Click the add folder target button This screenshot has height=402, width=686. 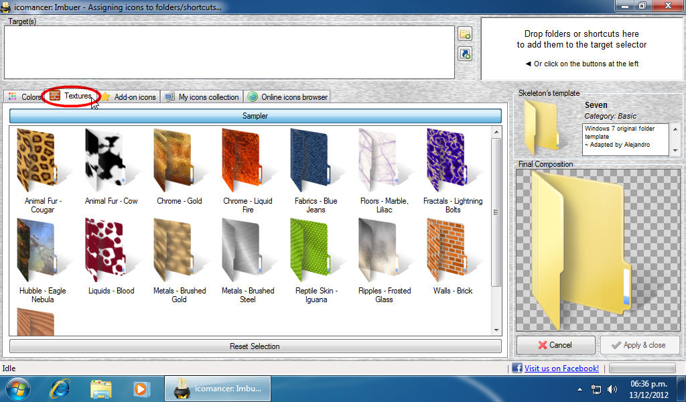point(465,33)
